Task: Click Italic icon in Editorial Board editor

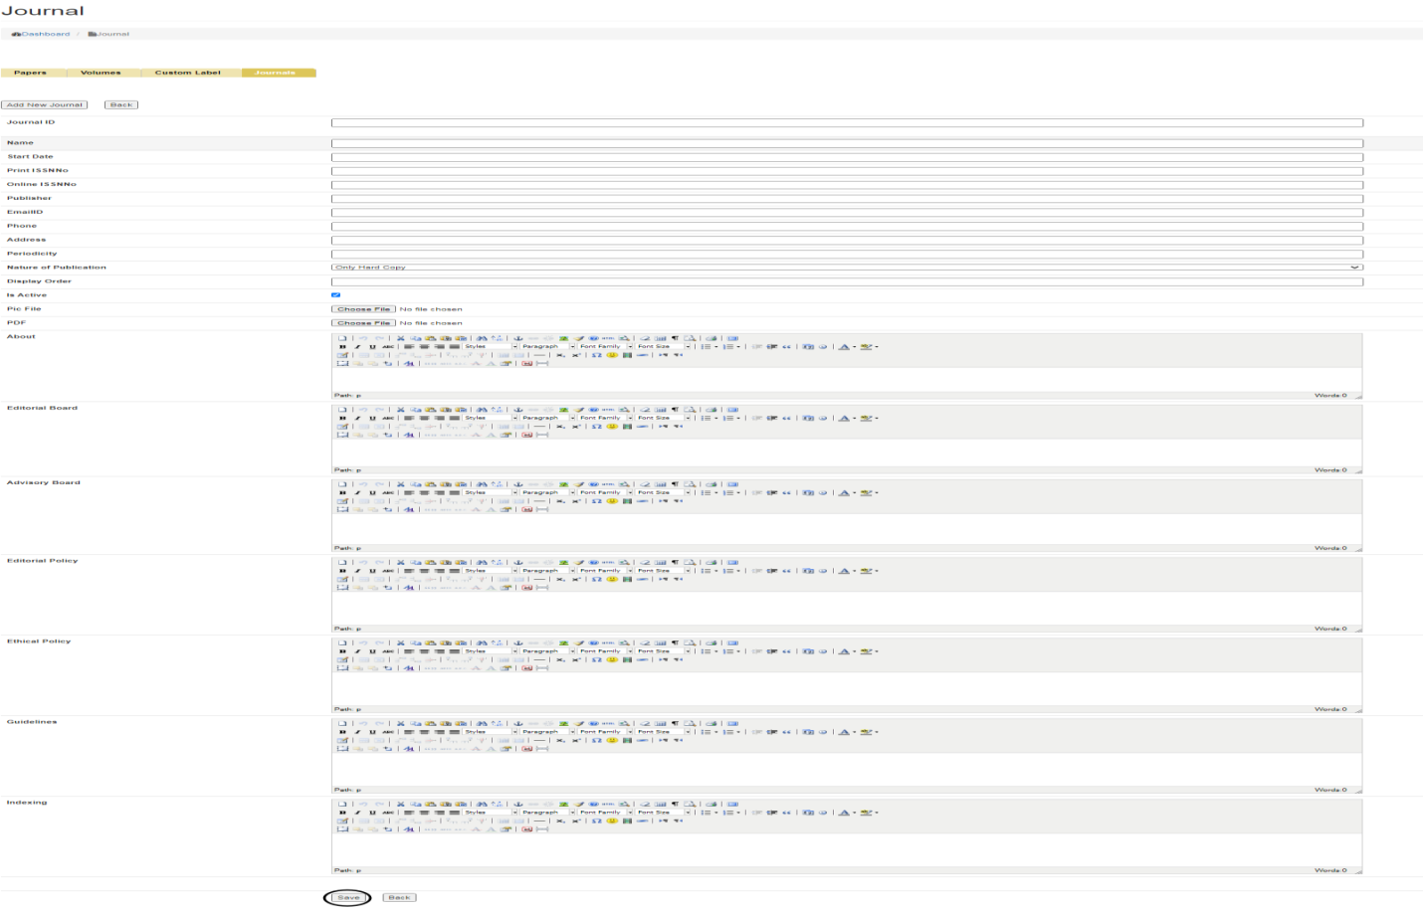Action: coord(357,419)
